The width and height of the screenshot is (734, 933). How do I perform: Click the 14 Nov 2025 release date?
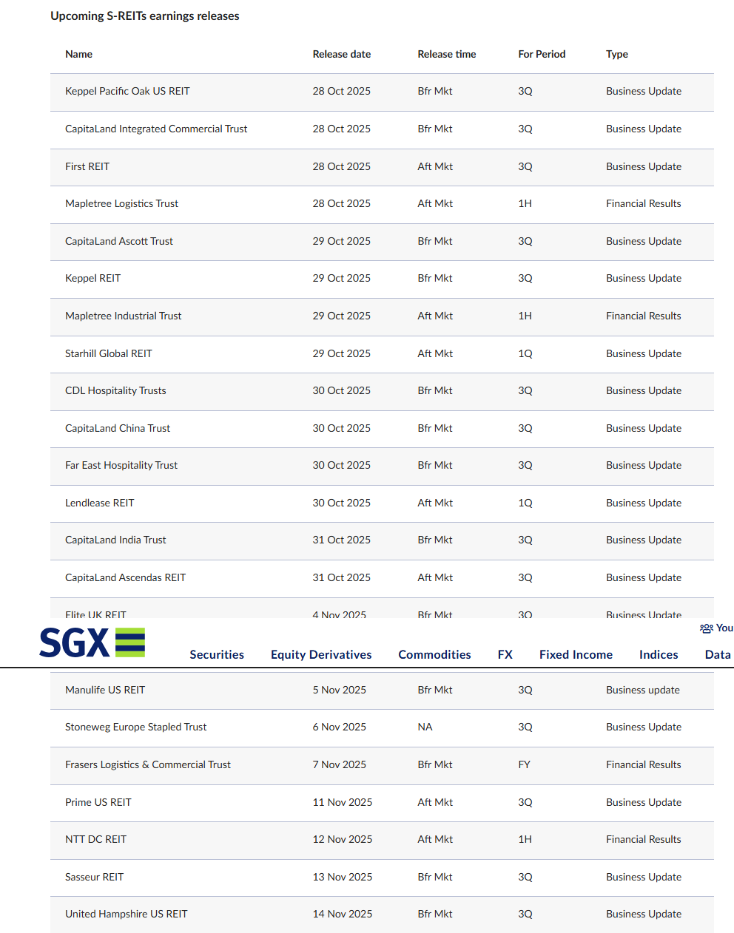tap(343, 914)
